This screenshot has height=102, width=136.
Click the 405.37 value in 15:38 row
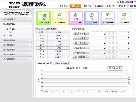pos(58,57)
